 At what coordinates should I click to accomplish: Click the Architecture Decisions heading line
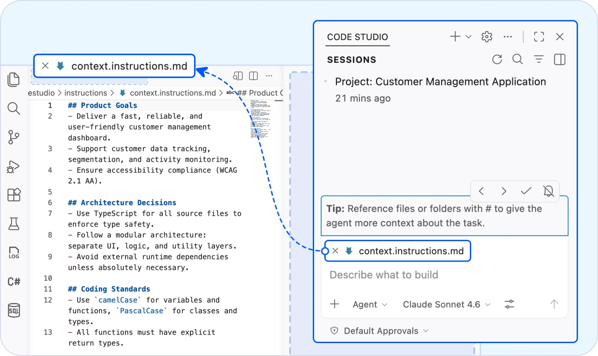[x=122, y=202]
